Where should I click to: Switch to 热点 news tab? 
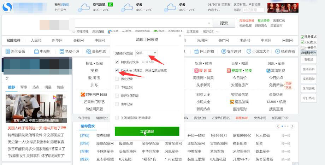[36, 87]
